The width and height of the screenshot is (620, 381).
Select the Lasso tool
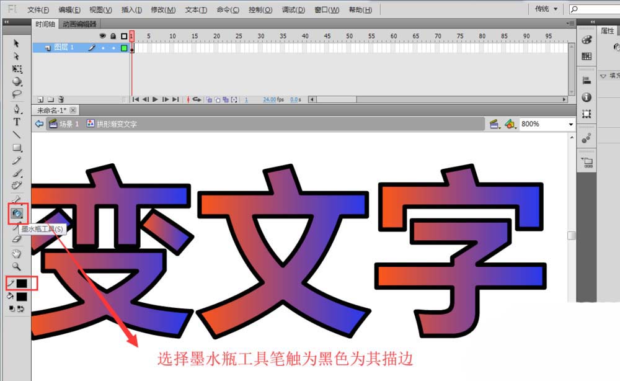[x=17, y=94]
